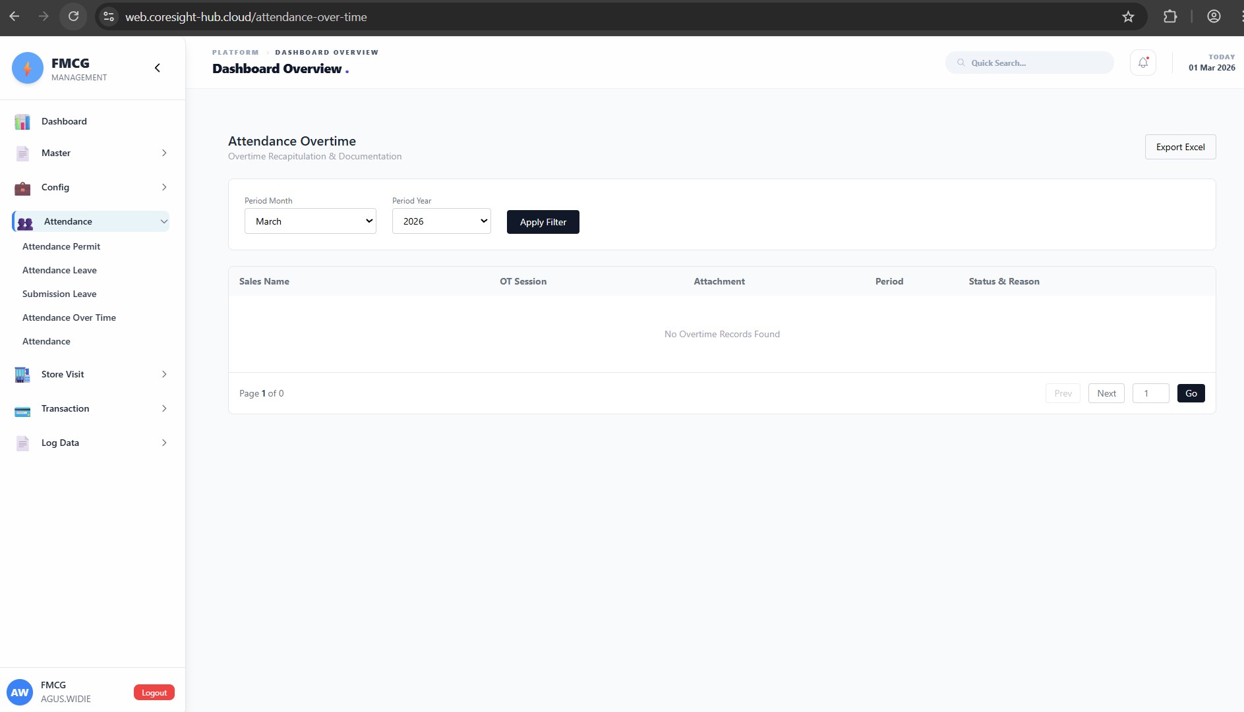Reload the page in the browser
Screen dimensions: 1244x712
tap(73, 16)
